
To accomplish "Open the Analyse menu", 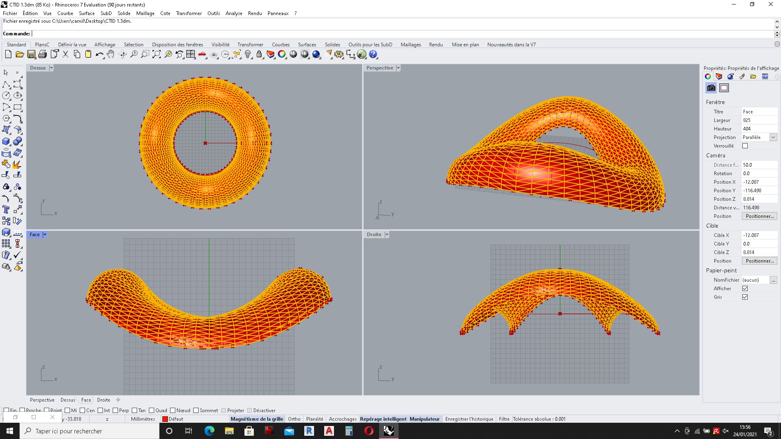I will coord(234,13).
